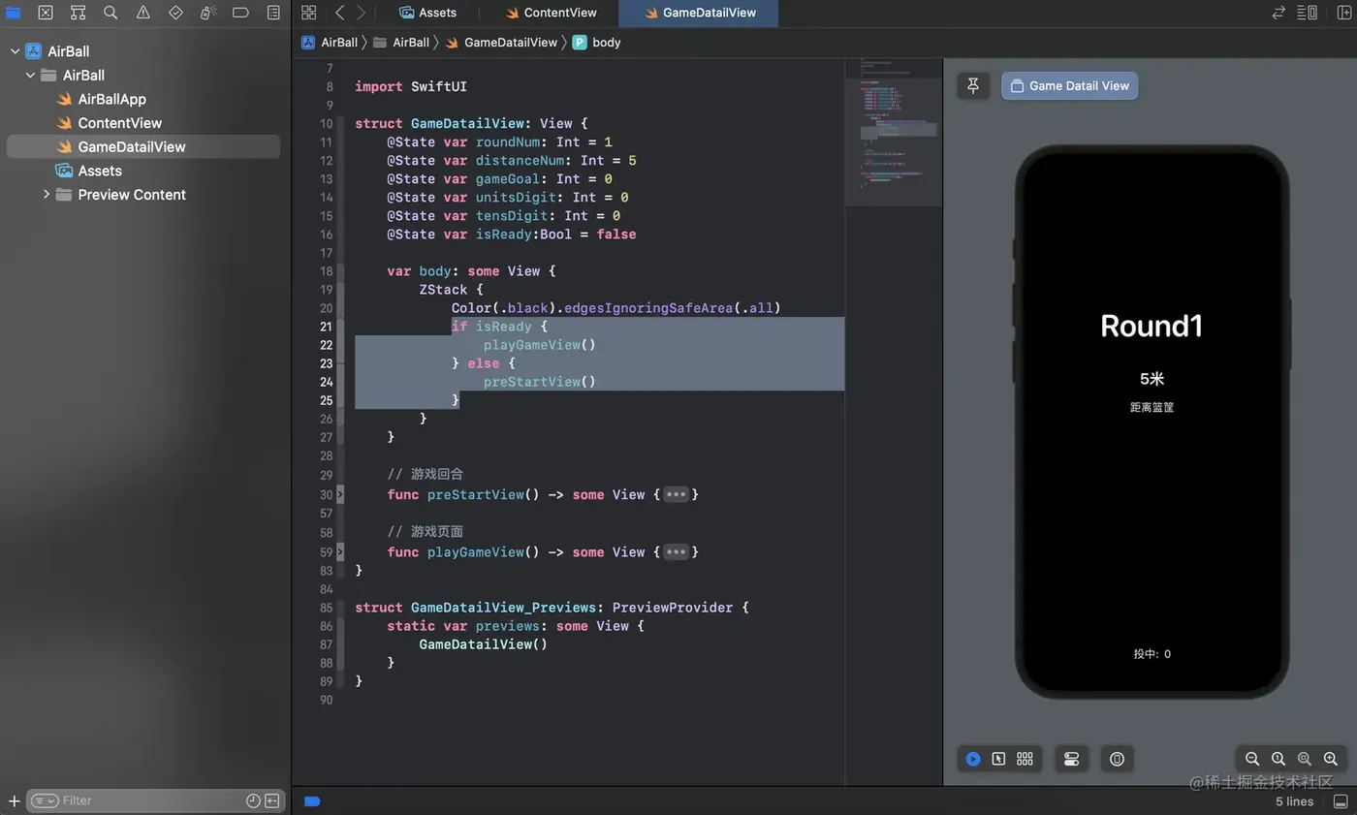Image resolution: width=1357 pixels, height=815 pixels.
Task: Switch to the GameDatailView editor tab
Action: [x=698, y=13]
